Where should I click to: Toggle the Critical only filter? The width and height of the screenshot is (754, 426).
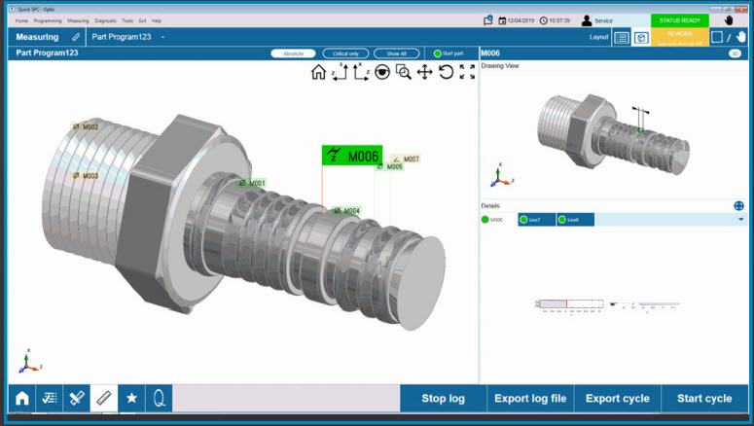tap(344, 53)
